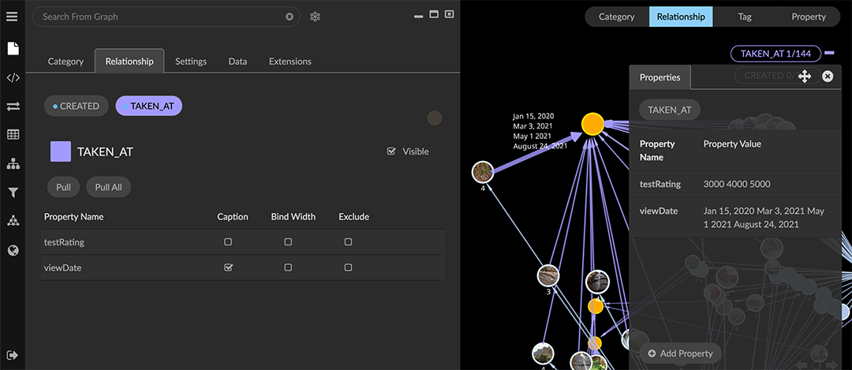
Task: Open the filter funnel icon
Action: tap(13, 192)
